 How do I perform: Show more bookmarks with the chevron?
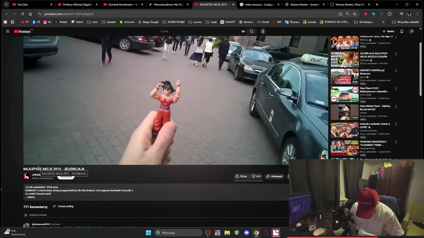(x=383, y=22)
